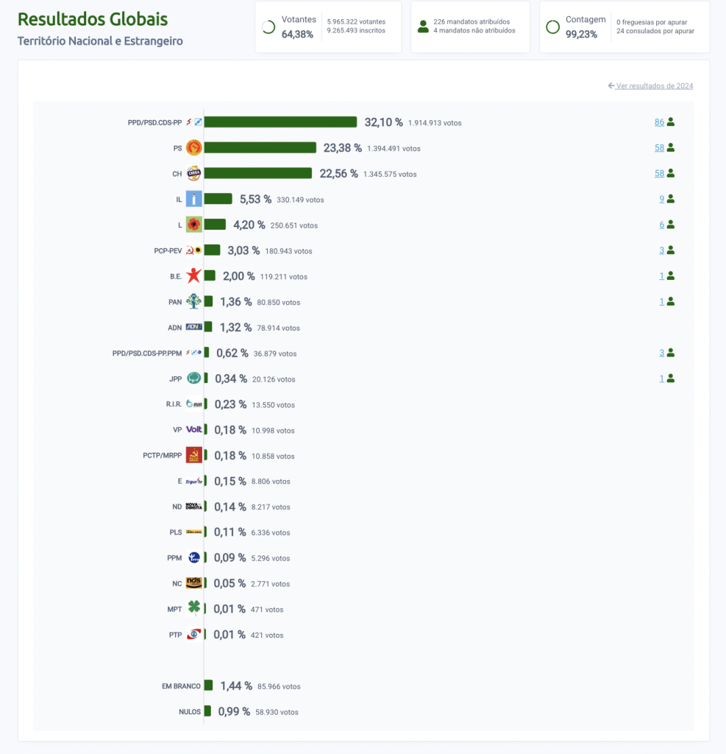Click the MPT green clover logo
The height and width of the screenshot is (754, 726).
coord(193,608)
